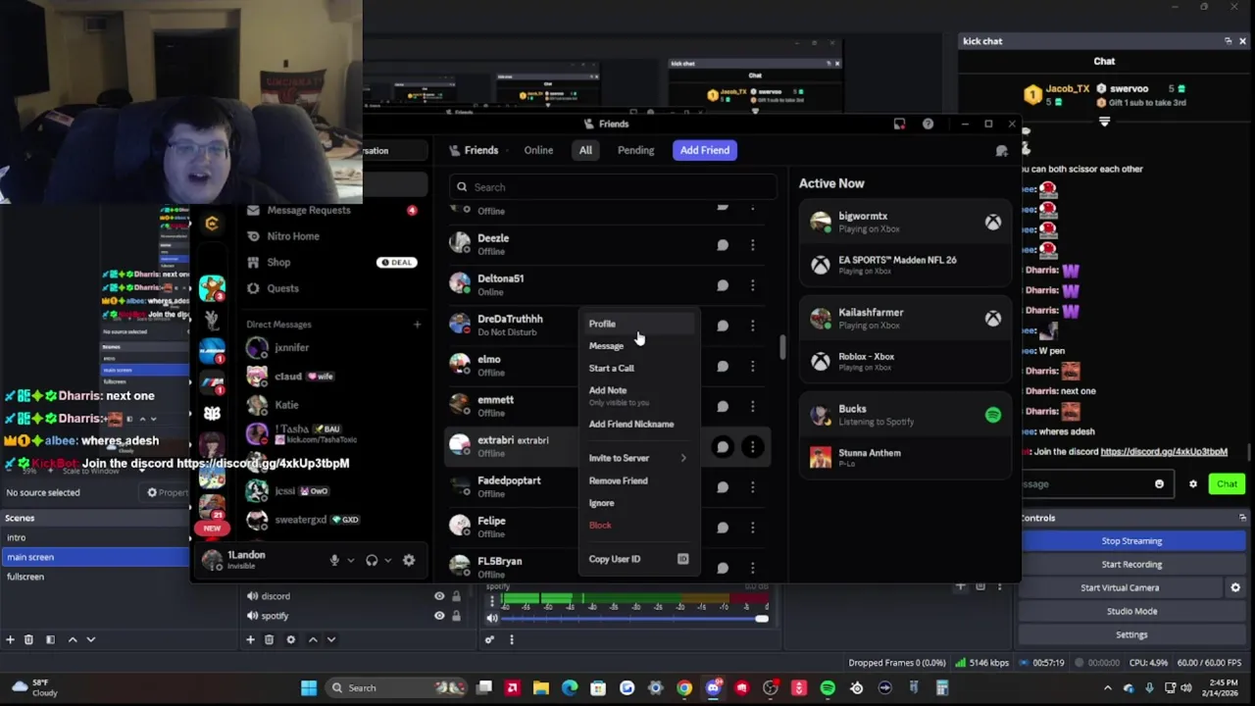
Task: Toggle Discord microphone mute
Action: pyautogui.click(x=334, y=560)
